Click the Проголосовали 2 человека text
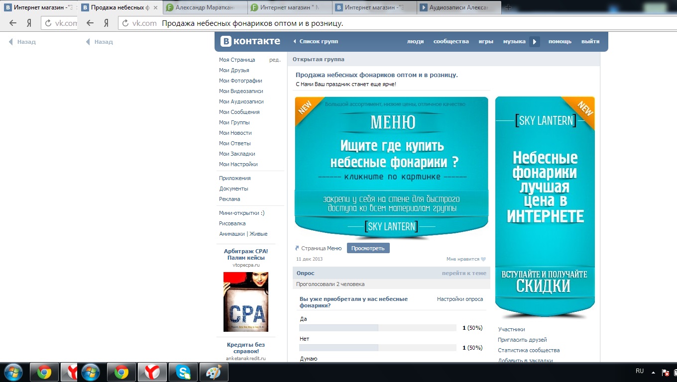The height and width of the screenshot is (382, 677). [330, 284]
